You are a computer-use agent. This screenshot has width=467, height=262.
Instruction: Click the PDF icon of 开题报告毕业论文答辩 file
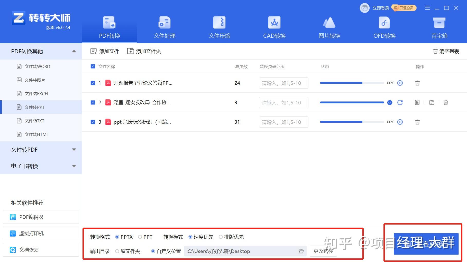tap(108, 83)
